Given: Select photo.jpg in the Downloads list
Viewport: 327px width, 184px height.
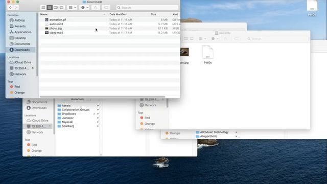Looking at the screenshot, I should (x=56, y=29).
